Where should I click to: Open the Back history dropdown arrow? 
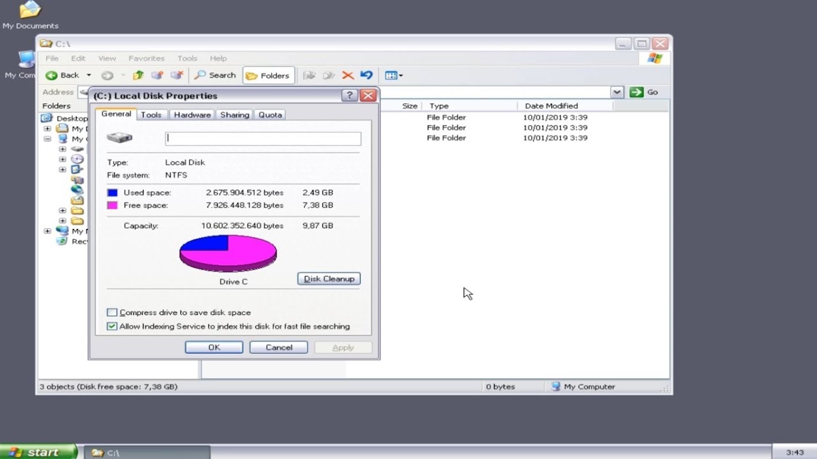tap(89, 75)
